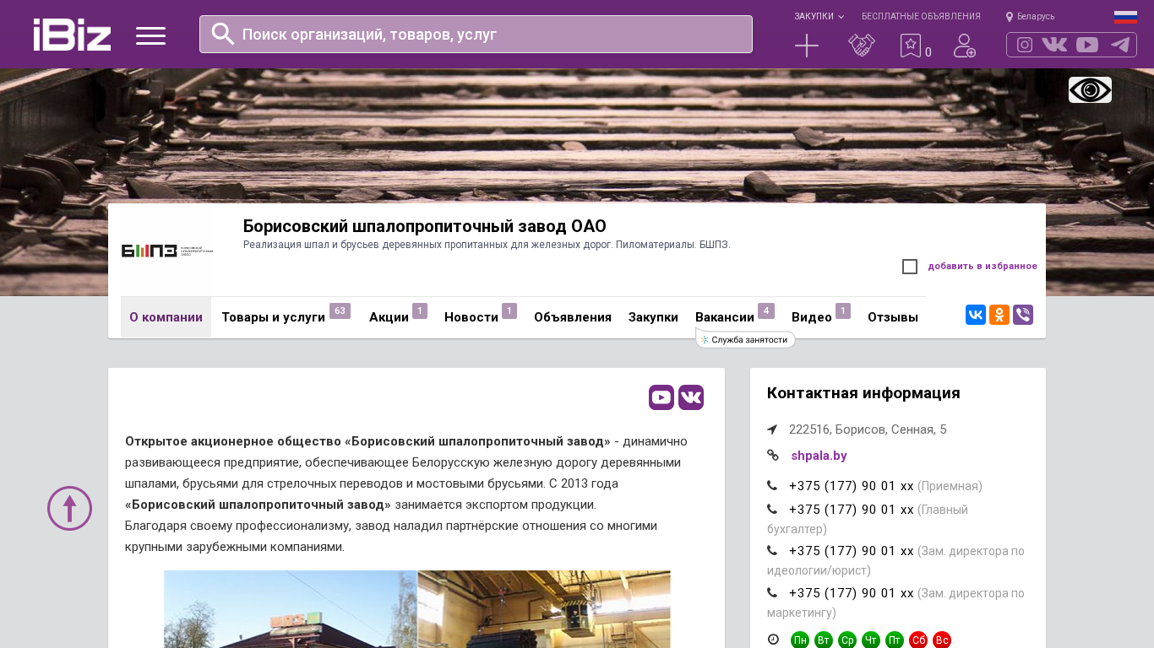Share company page via Viber
The height and width of the screenshot is (648, 1154).
click(1023, 315)
